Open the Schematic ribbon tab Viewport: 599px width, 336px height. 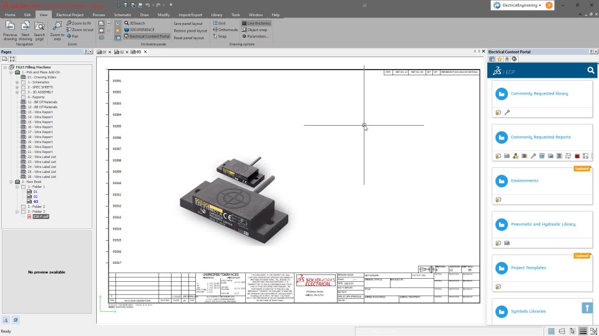click(122, 14)
